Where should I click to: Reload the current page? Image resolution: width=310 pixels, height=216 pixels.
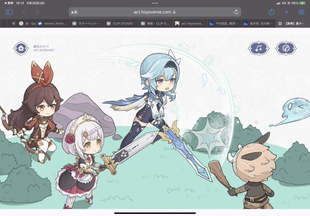pos(236,12)
